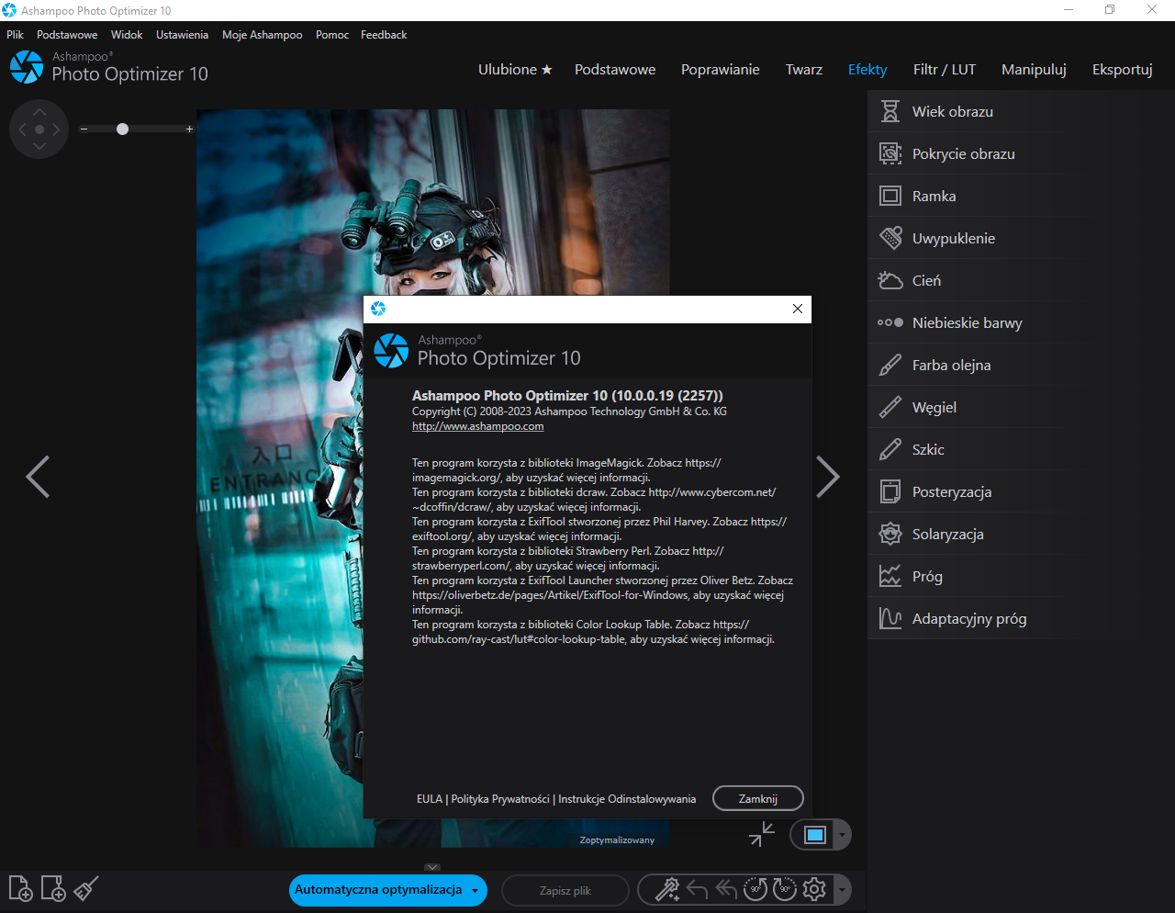The width and height of the screenshot is (1175, 913).
Task: Open the settings gear on the bottom toolbar
Action: [813, 889]
